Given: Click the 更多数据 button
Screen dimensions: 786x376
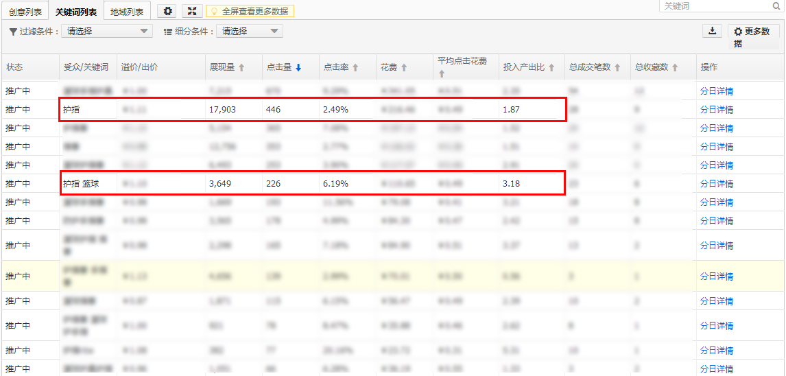Looking at the screenshot, I should click(x=753, y=36).
